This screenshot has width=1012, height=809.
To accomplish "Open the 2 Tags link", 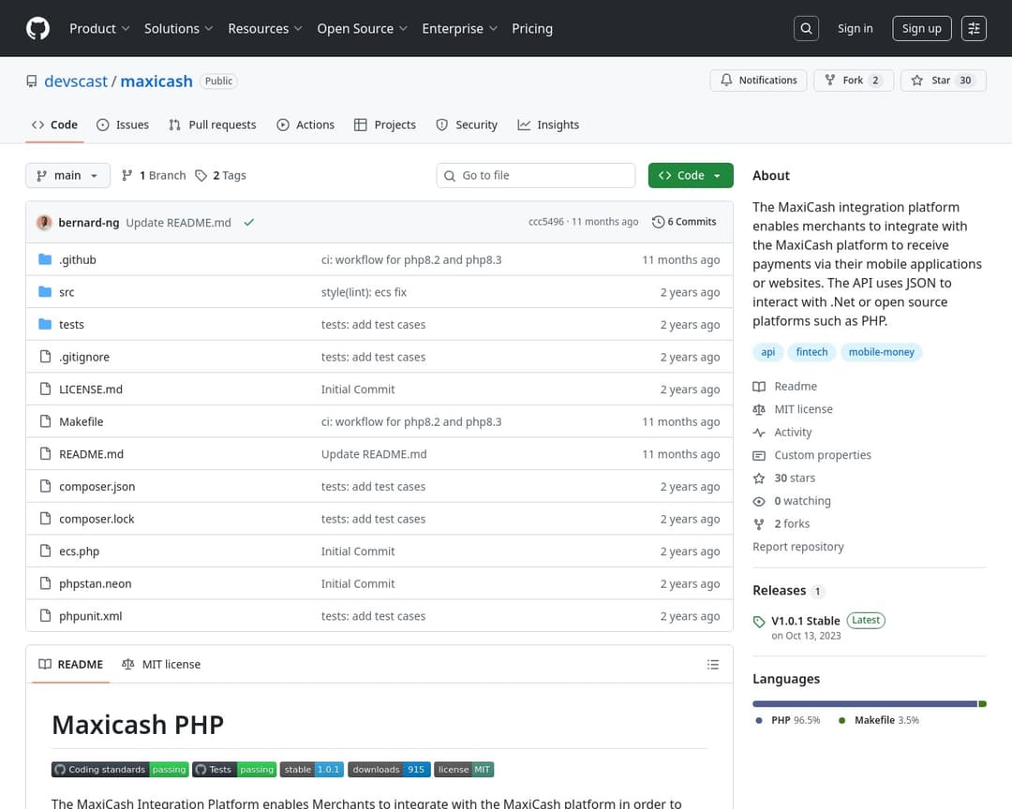I will point(221,175).
